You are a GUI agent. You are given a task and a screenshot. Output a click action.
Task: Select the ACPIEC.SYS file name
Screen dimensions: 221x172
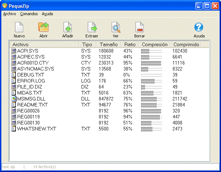[x=31, y=57]
